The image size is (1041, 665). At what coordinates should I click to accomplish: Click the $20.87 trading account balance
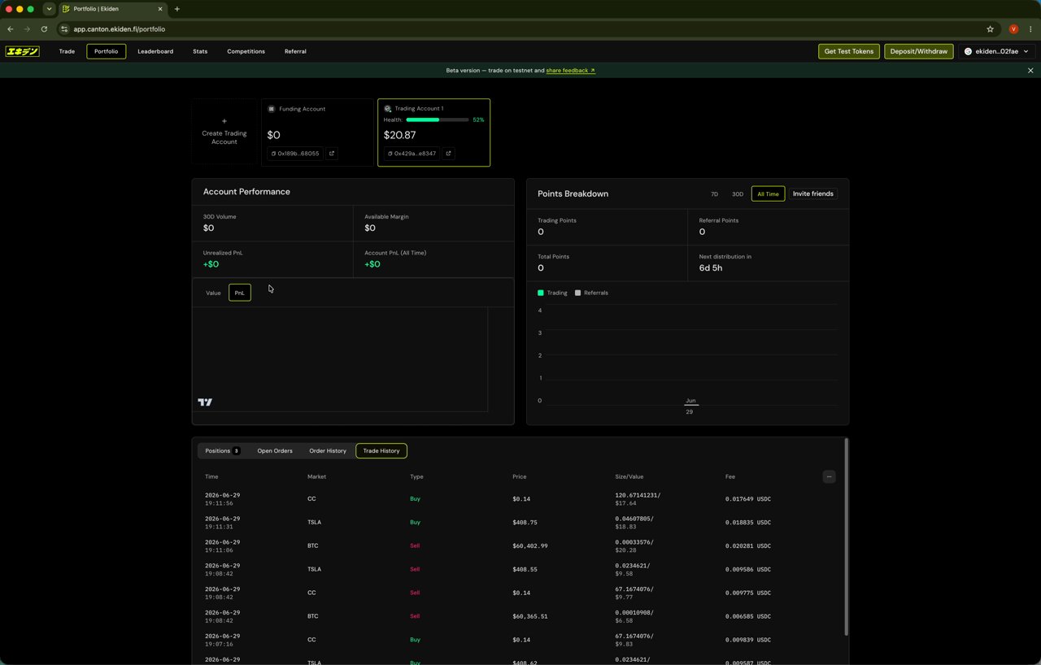tap(399, 136)
